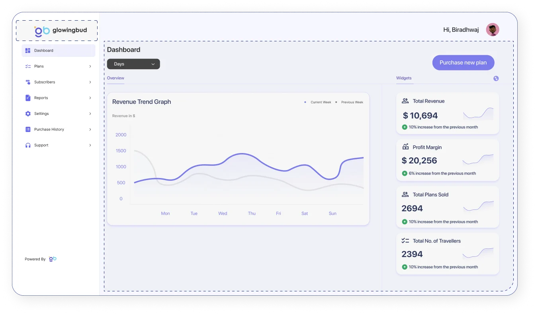Open the Days period dropdown
Viewport: 536px width, 314px height.
point(133,64)
